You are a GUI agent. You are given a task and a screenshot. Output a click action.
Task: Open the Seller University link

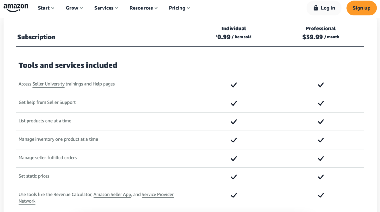(48, 84)
